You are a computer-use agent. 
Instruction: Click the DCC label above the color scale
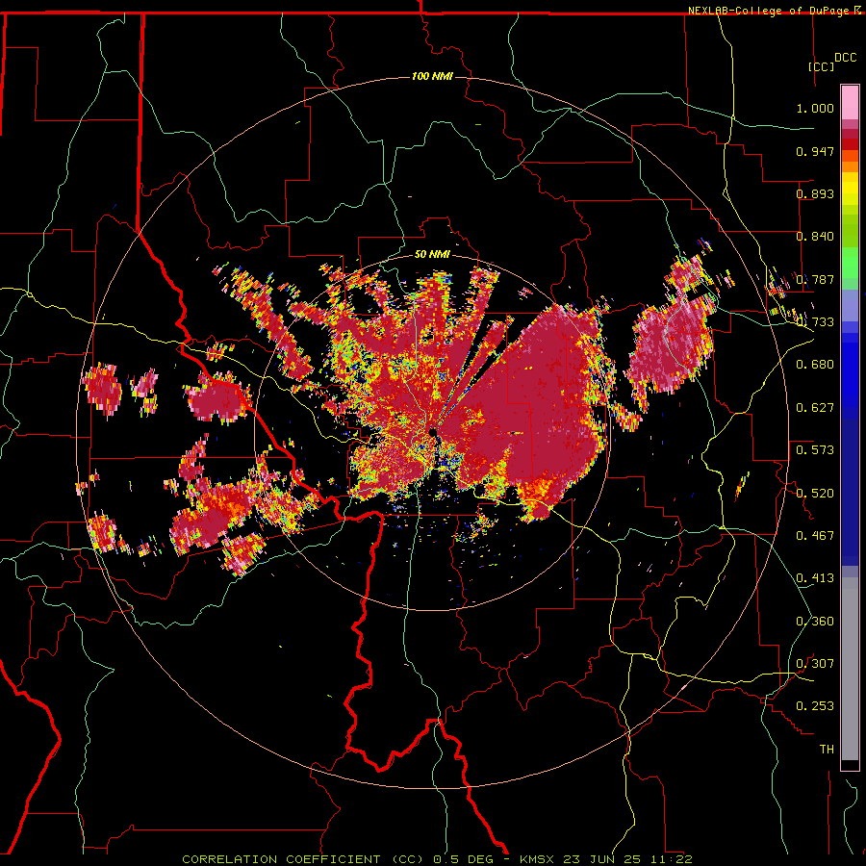[x=845, y=58]
